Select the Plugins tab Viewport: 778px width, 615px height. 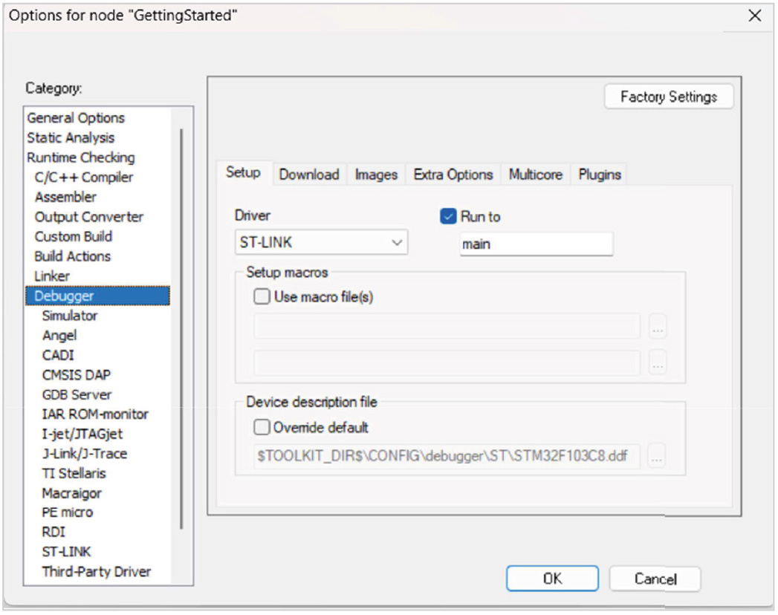click(x=599, y=175)
